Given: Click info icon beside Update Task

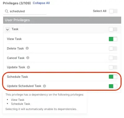Looking at the screenshot, I should tap(28, 67).
